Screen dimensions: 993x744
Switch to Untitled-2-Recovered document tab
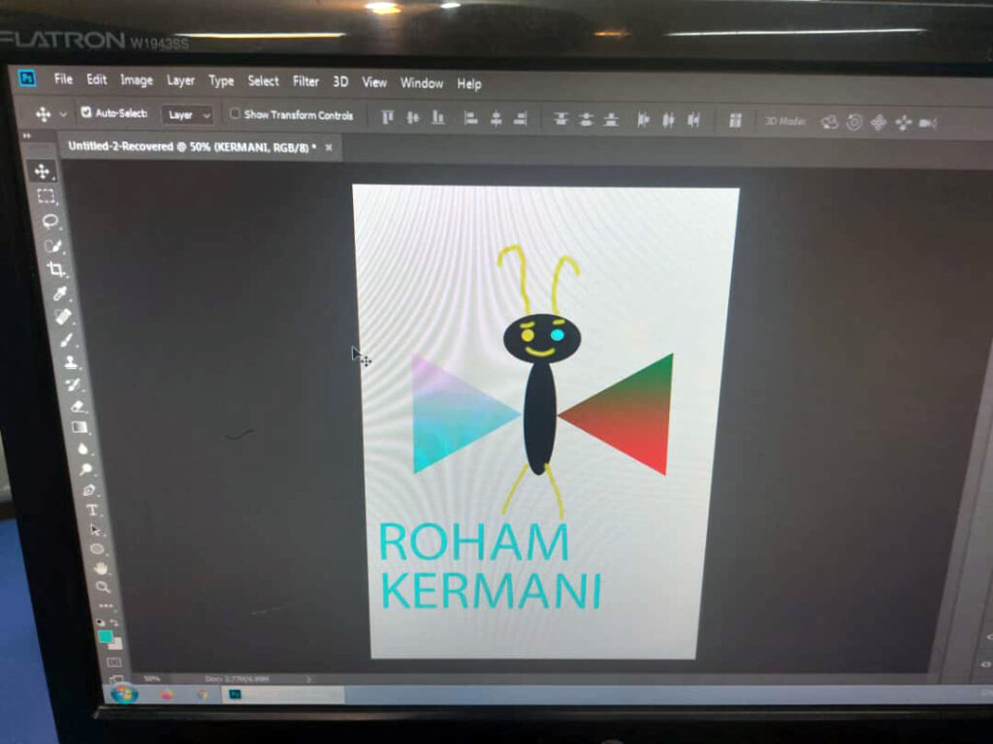click(x=191, y=146)
